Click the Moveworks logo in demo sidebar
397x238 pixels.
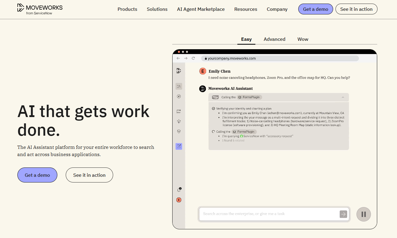(x=179, y=71)
